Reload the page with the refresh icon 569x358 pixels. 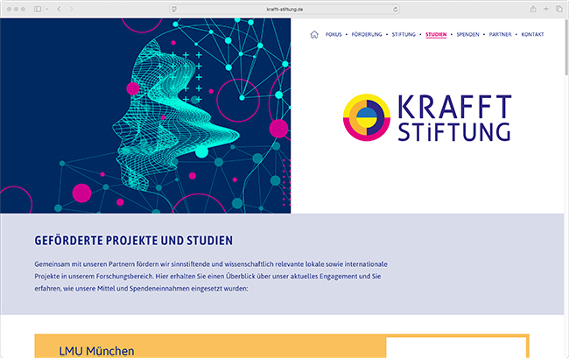(395, 10)
